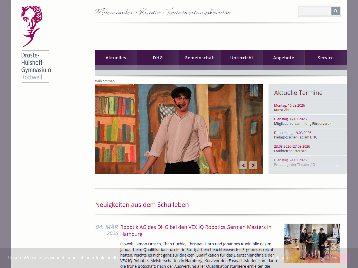Open the Probetage der Theater AG event
Image resolution: width=358 pixels, height=268 pixels.
(x=294, y=162)
